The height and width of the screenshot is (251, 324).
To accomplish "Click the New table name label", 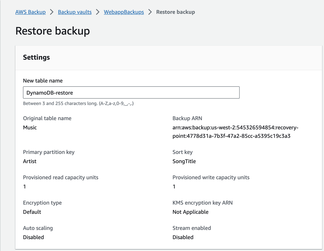I will [x=43, y=81].
